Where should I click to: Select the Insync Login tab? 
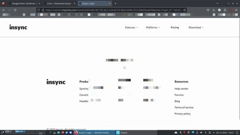point(95,3)
